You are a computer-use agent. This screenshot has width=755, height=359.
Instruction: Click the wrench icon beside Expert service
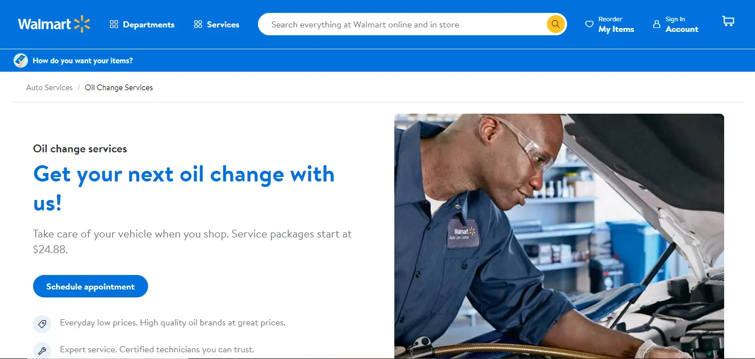pos(42,351)
